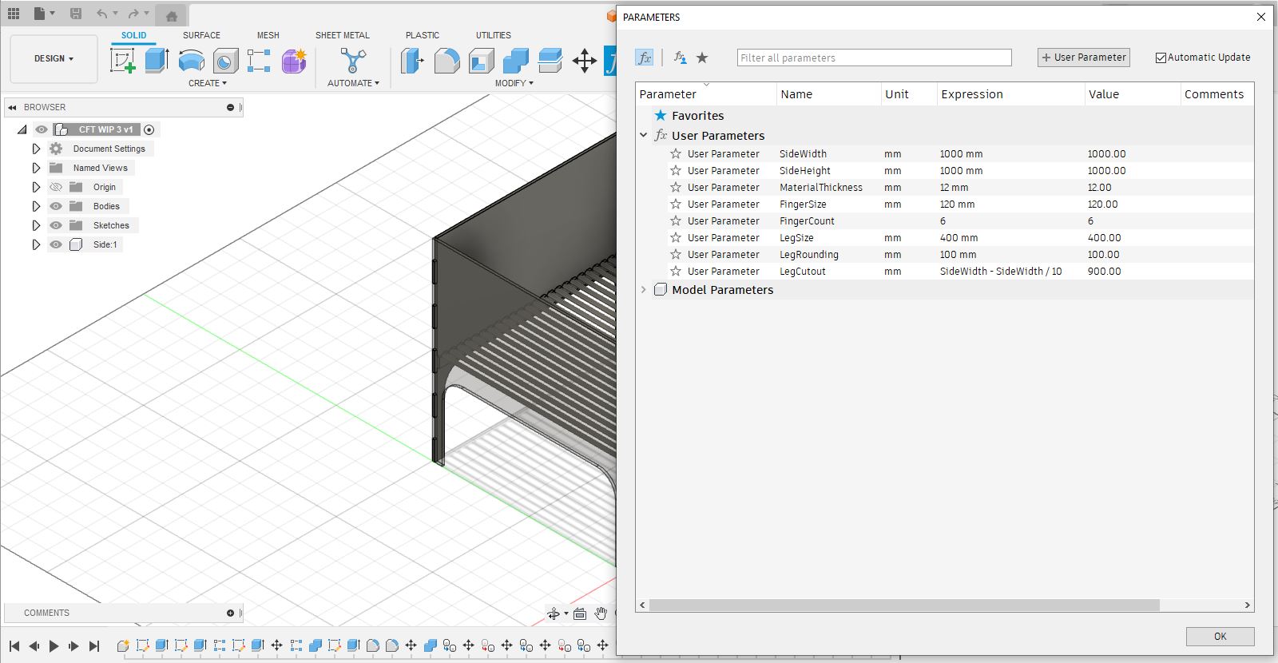Open the DESIGN workspace dropdown
The height and width of the screenshot is (663, 1278).
(x=54, y=59)
